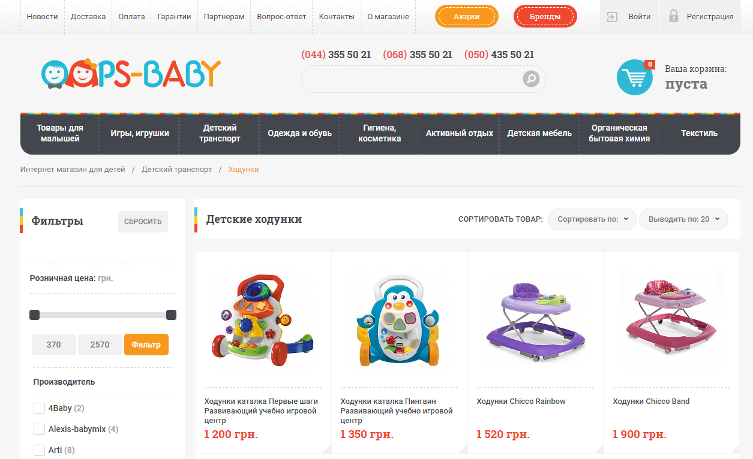Click the cart item count badge
The width and height of the screenshot is (753, 459).
click(x=649, y=64)
